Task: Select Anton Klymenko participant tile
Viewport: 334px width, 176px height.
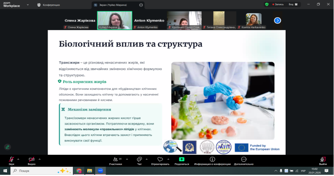Action: pyautogui.click(x=149, y=20)
